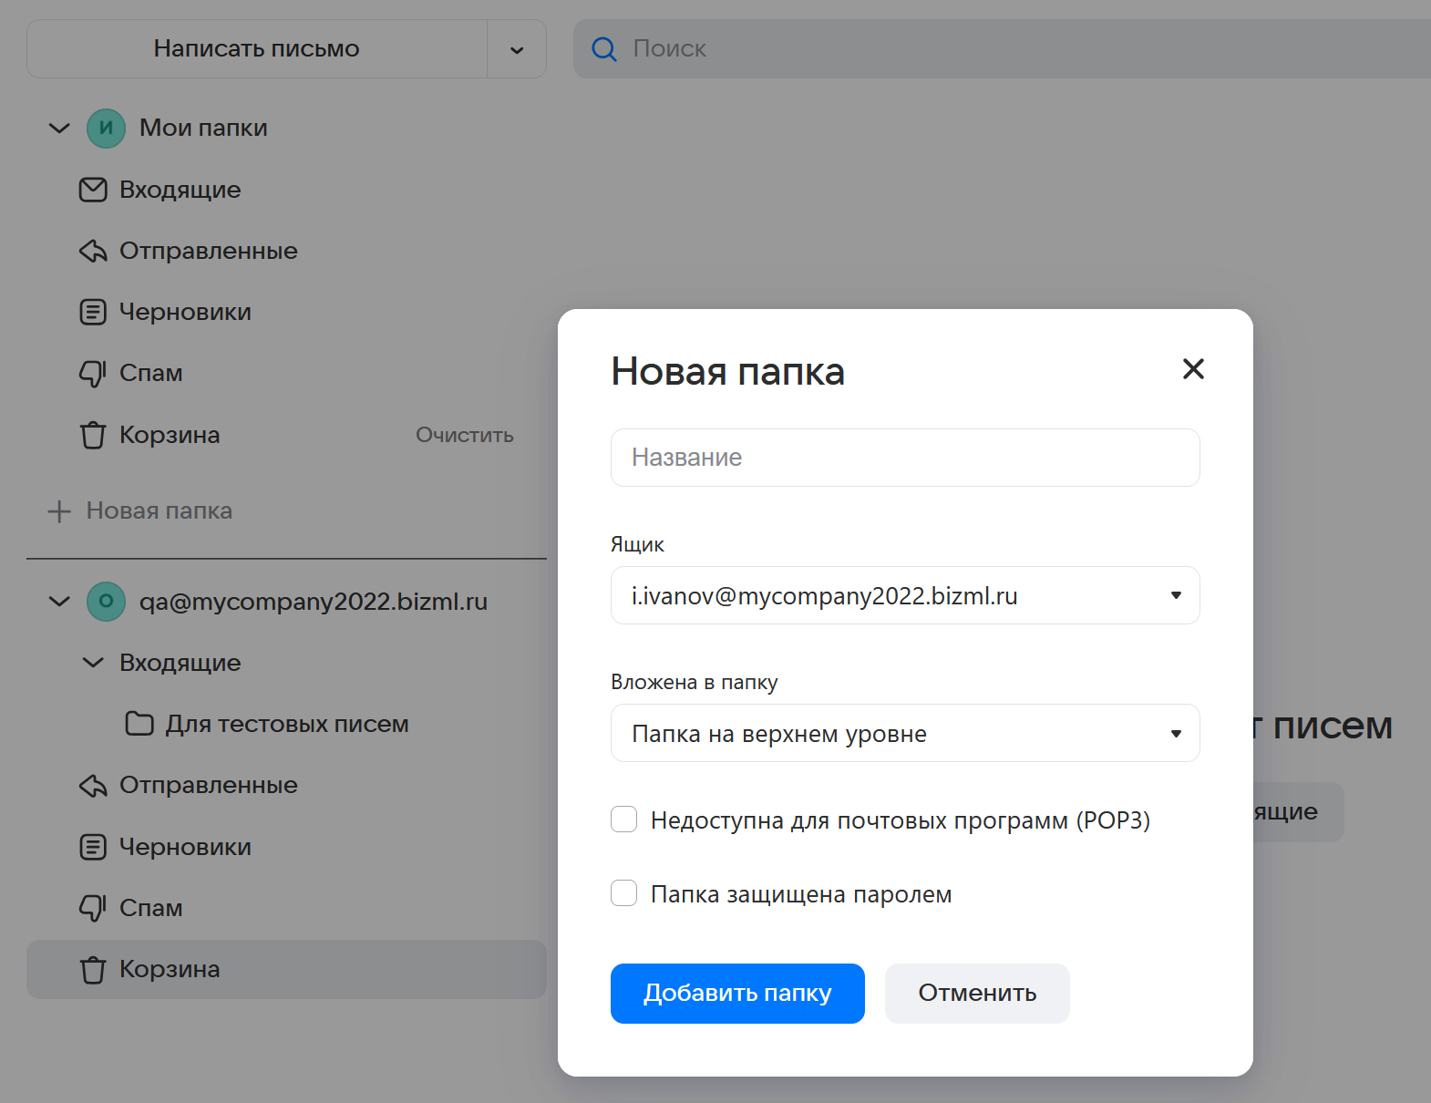Open the Ящик mailbox dropdown
Image resolution: width=1431 pixels, height=1103 pixels.
point(904,595)
